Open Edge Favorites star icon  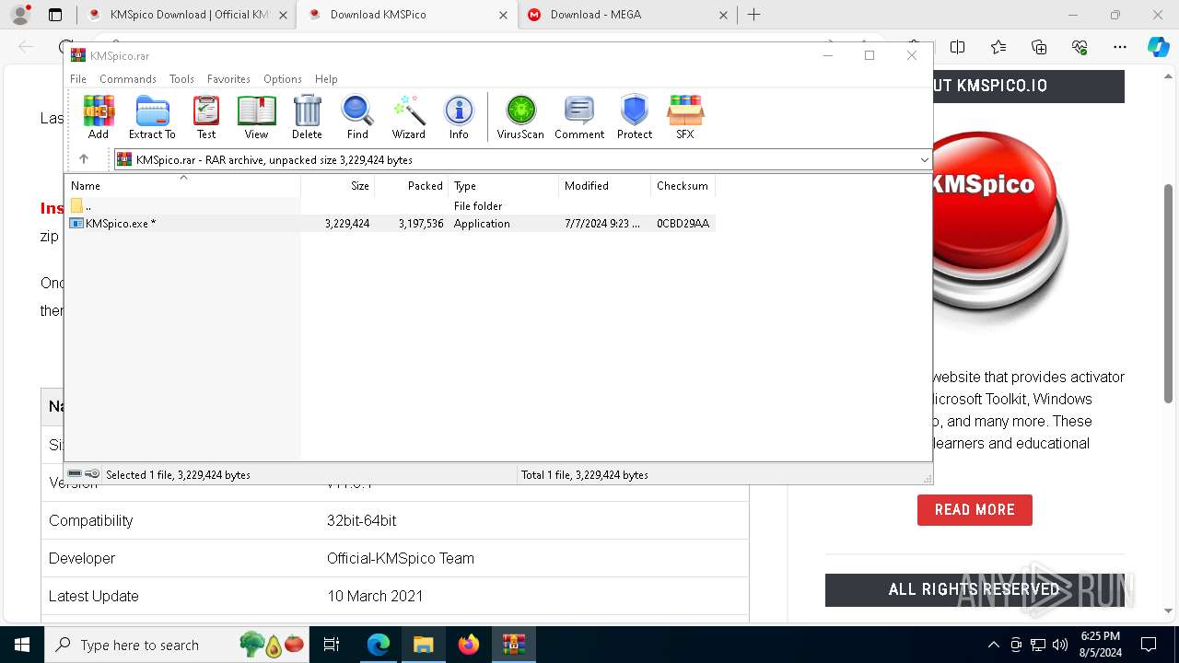[x=998, y=47]
